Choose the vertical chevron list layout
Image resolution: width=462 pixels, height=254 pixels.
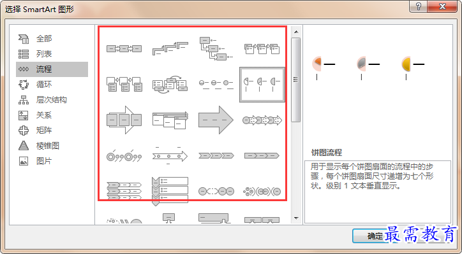coord(170,191)
